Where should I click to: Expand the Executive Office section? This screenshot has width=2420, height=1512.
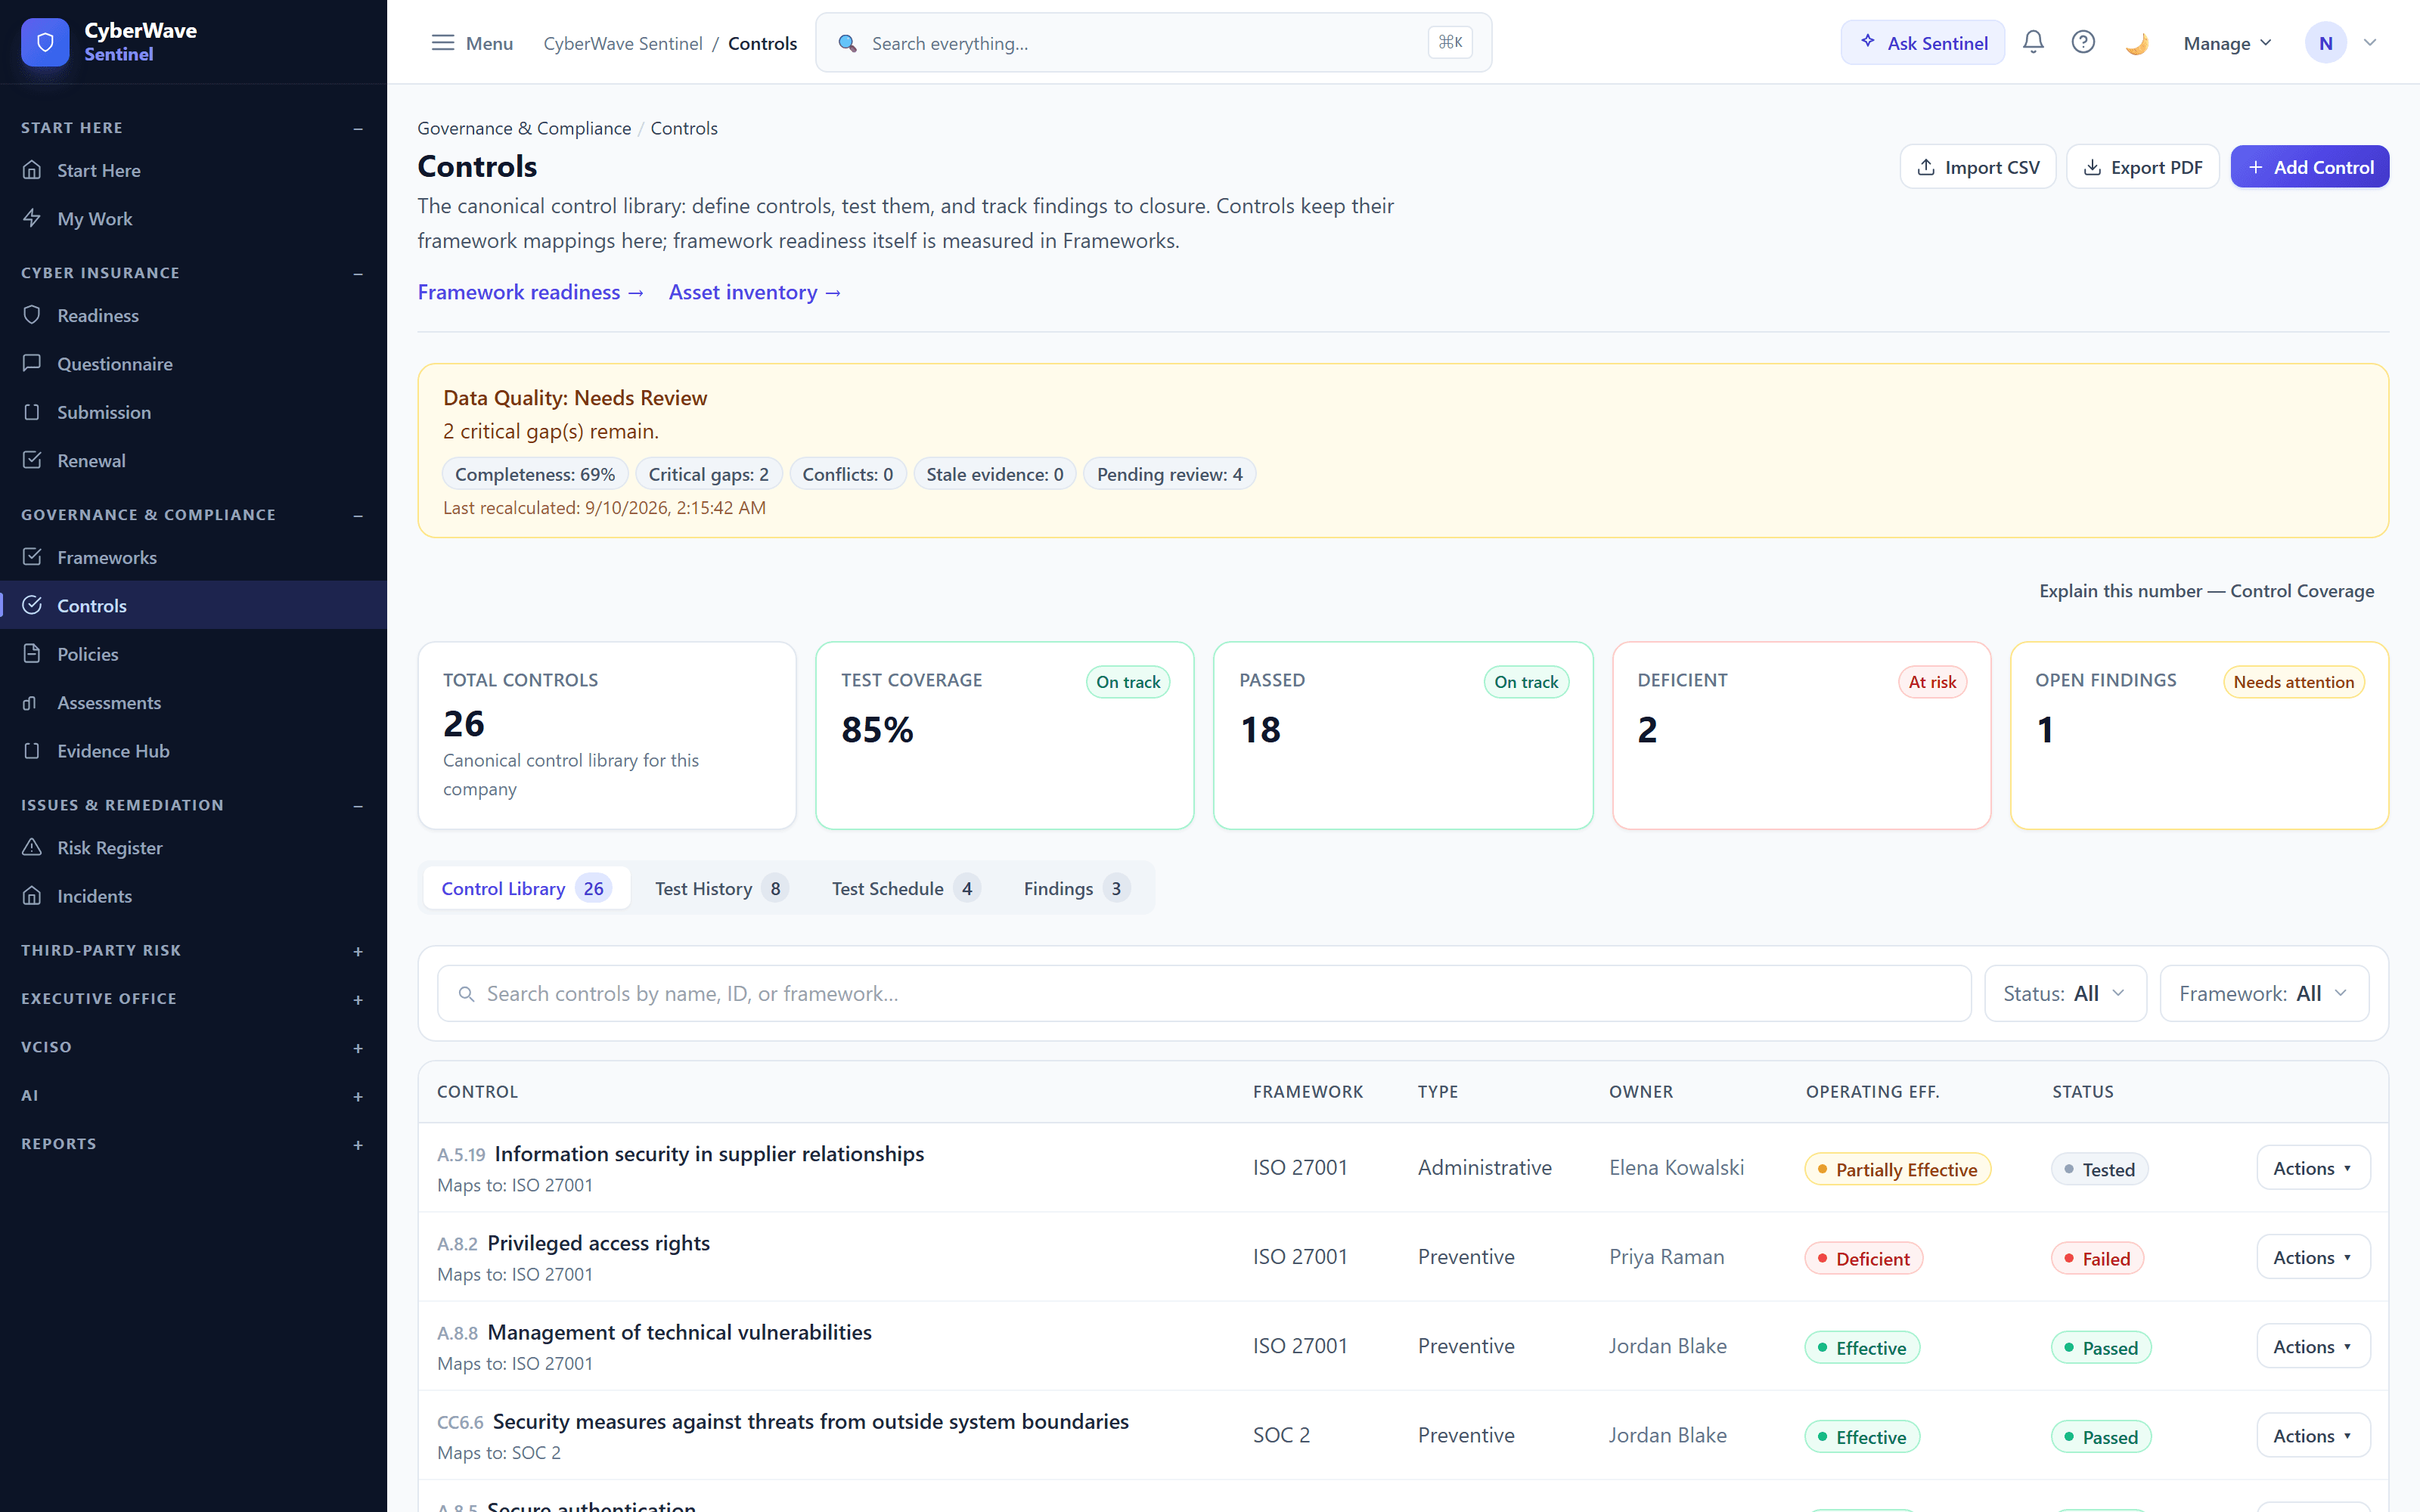(358, 999)
